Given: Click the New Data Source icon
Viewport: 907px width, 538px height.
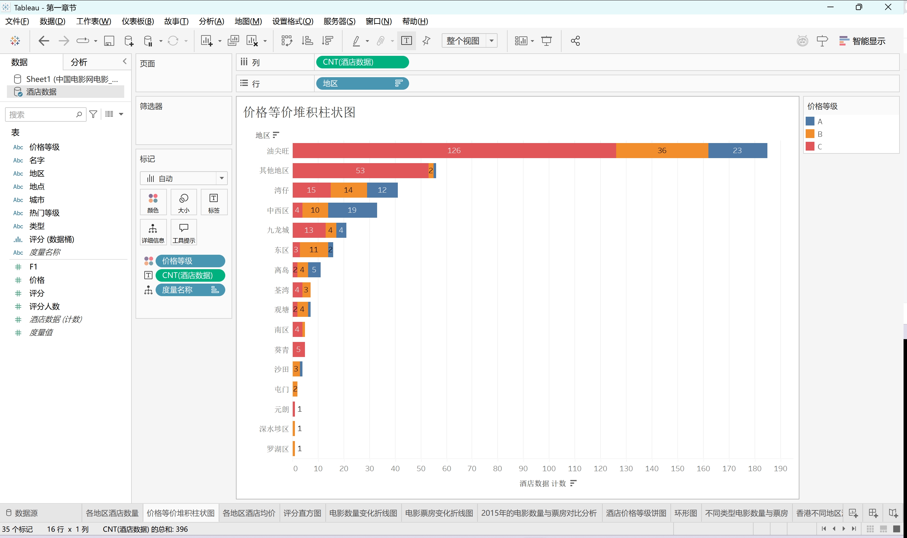Looking at the screenshot, I should tap(129, 40).
